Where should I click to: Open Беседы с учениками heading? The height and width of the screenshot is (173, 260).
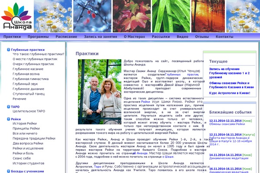coord(27,171)
